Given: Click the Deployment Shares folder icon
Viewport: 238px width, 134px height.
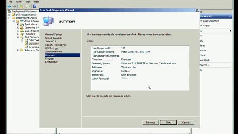Looking at the screenshot, I should tap(13, 18).
